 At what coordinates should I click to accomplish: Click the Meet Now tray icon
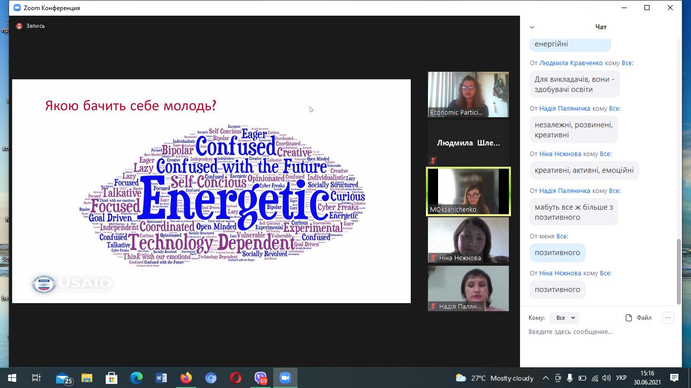click(x=557, y=378)
